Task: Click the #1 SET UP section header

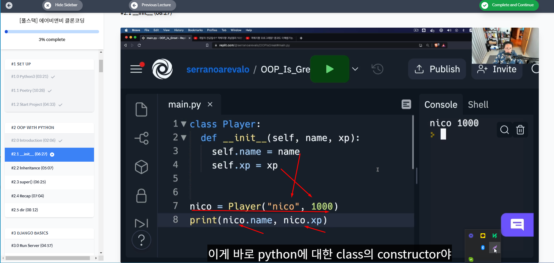Action: pyautogui.click(x=49, y=64)
